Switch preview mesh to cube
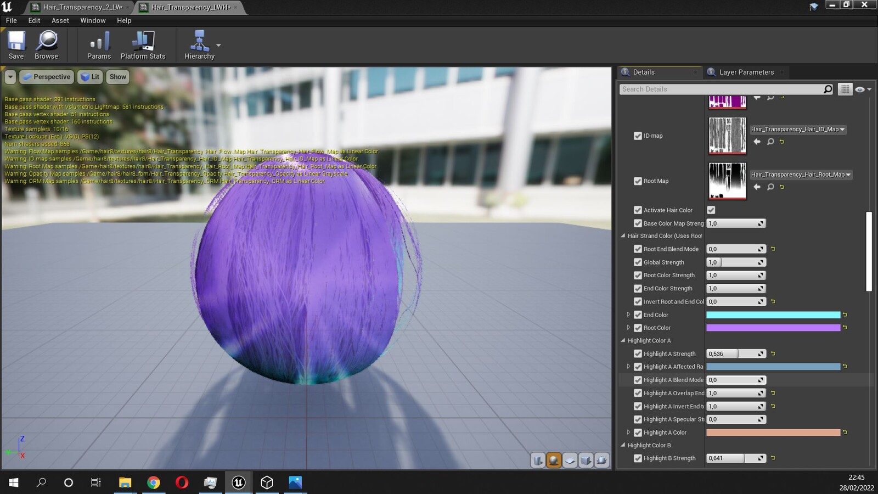878x494 pixels. [586, 461]
